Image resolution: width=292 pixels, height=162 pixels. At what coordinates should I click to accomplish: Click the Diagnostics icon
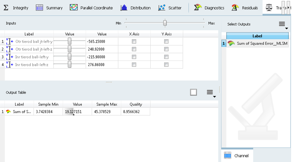click(198, 8)
